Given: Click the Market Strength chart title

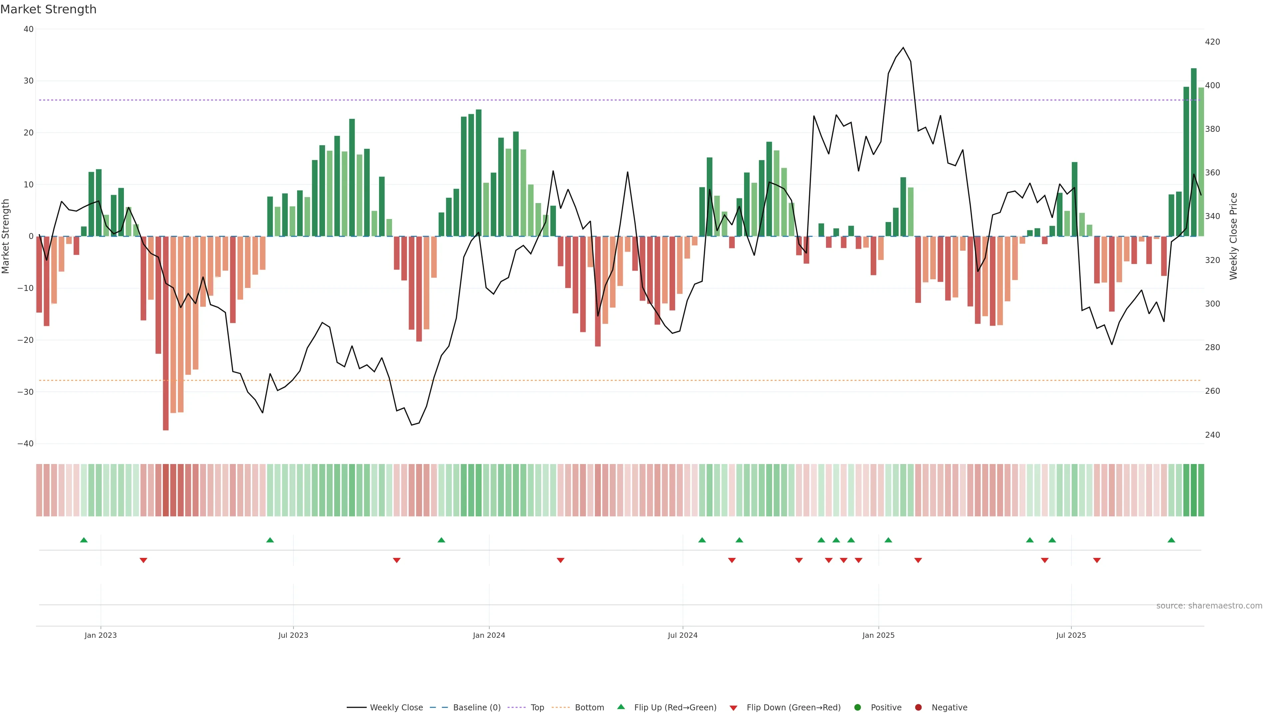Looking at the screenshot, I should coord(48,9).
